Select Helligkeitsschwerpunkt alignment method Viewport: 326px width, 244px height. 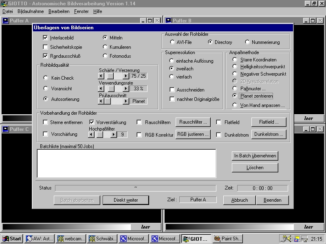pyautogui.click(x=234, y=66)
